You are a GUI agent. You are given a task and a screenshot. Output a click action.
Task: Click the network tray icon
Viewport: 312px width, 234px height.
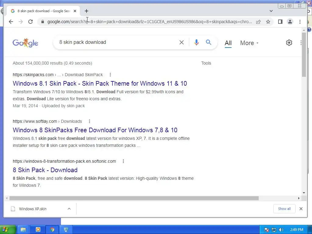pyautogui.click(x=274, y=230)
